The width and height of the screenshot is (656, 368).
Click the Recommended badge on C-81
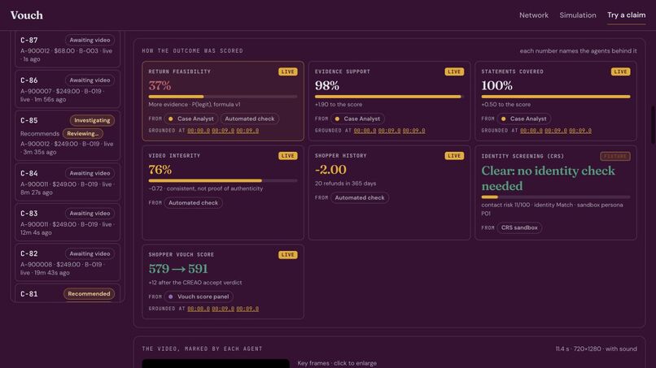89,293
